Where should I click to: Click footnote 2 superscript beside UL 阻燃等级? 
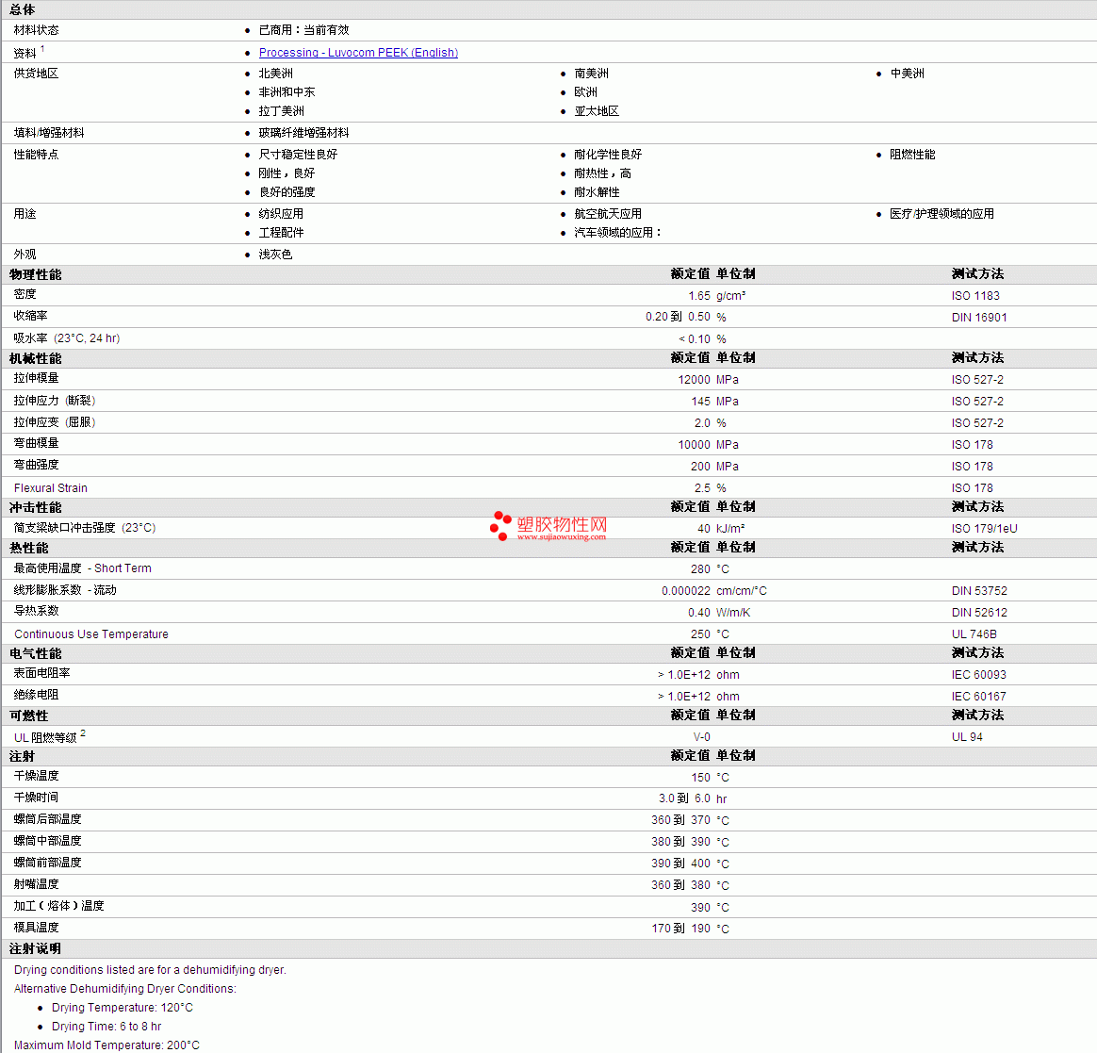click(x=83, y=732)
